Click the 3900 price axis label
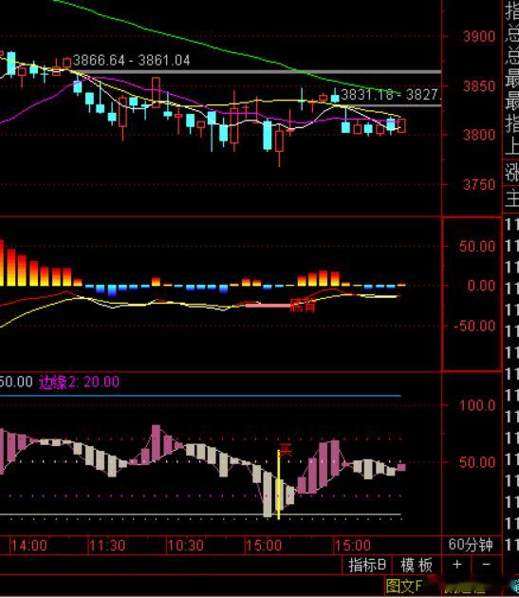The height and width of the screenshot is (598, 519). 479,37
